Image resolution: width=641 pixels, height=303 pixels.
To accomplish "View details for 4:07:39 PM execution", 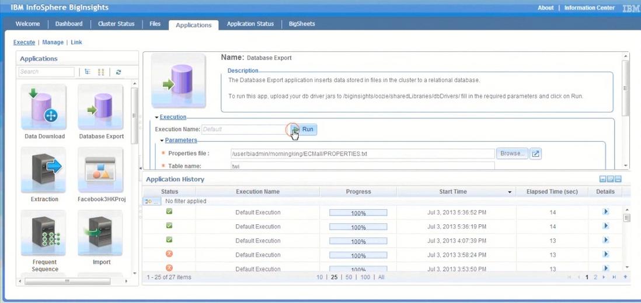I will tap(606, 240).
